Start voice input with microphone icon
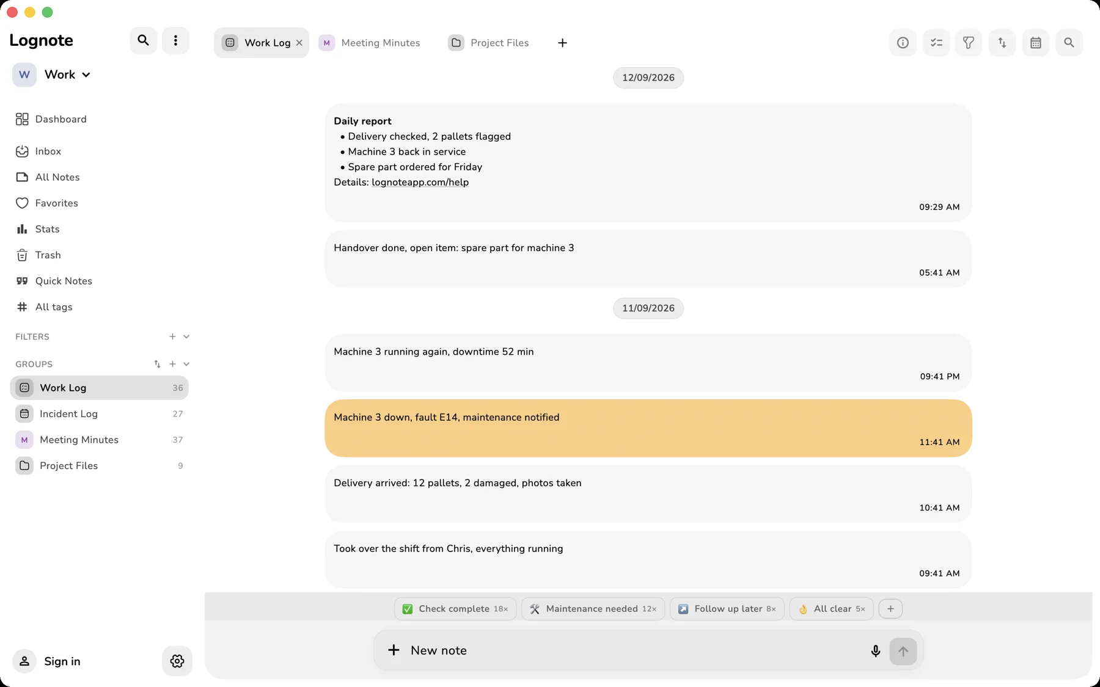Viewport: 1100px width, 687px height. (x=876, y=651)
